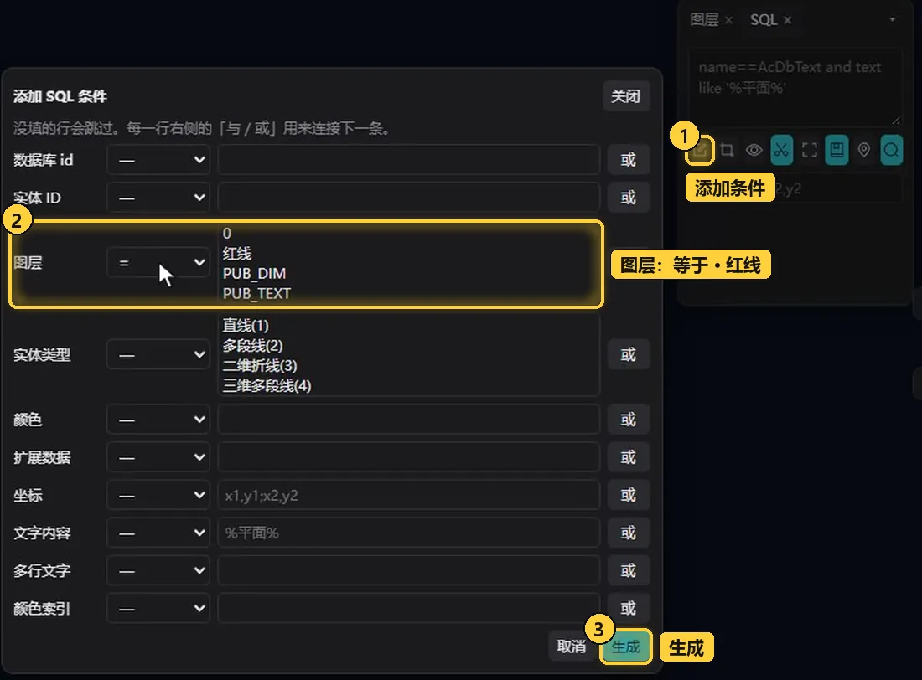
Task: Open operator dropdown for 实体类型
Action: (158, 355)
